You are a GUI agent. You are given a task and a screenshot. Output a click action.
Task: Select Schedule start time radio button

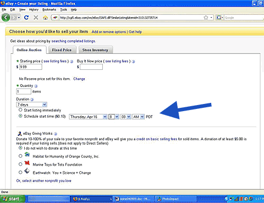pos(20,116)
